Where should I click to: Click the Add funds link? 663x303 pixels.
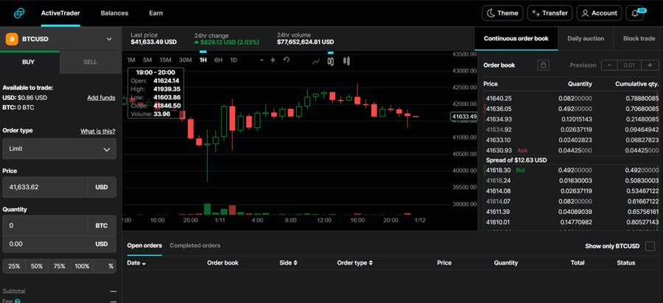101,98
